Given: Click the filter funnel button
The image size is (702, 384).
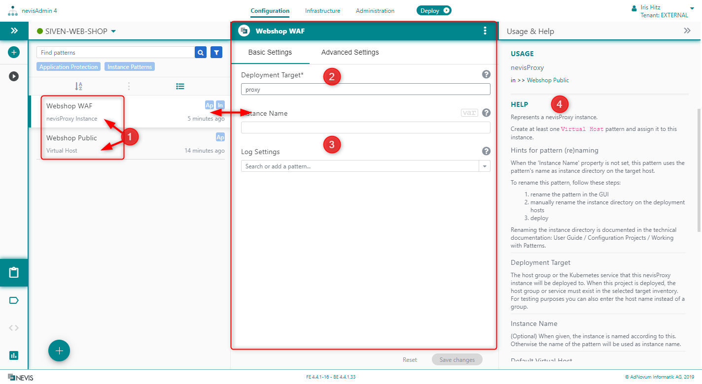Looking at the screenshot, I should tap(216, 53).
